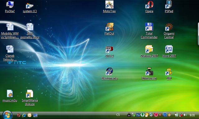Screen dimensions: 199x119
Task: Open Mobility WM vs Symbian document
Action: point(10,31)
